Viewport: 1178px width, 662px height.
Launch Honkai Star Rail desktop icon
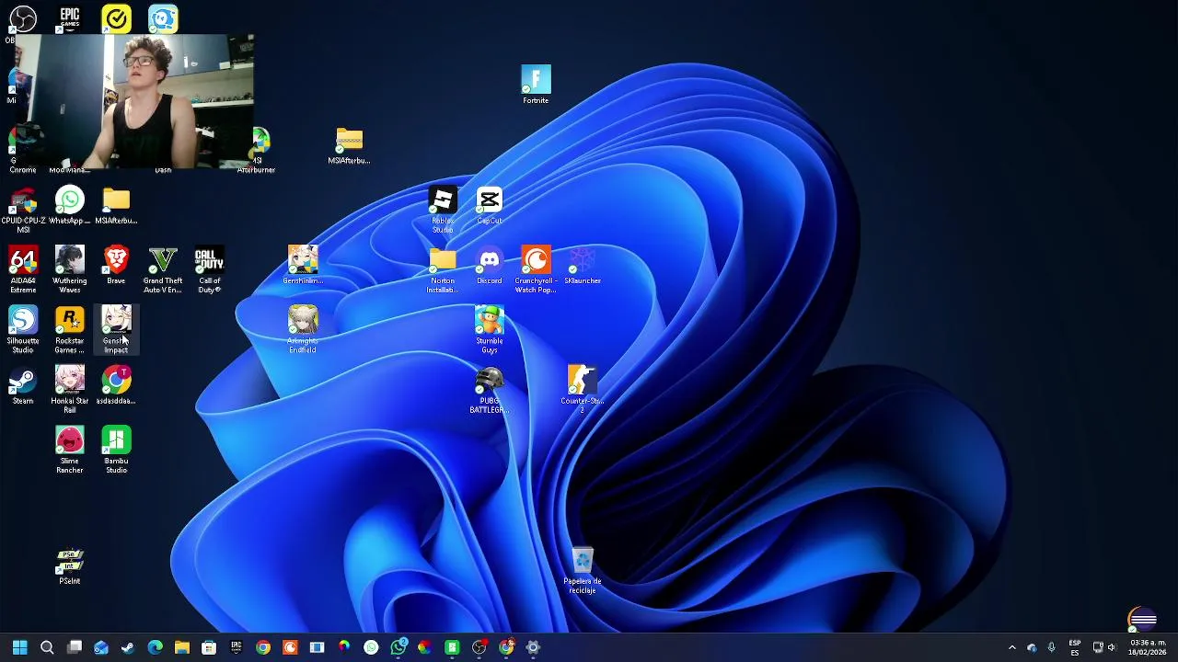coord(70,389)
